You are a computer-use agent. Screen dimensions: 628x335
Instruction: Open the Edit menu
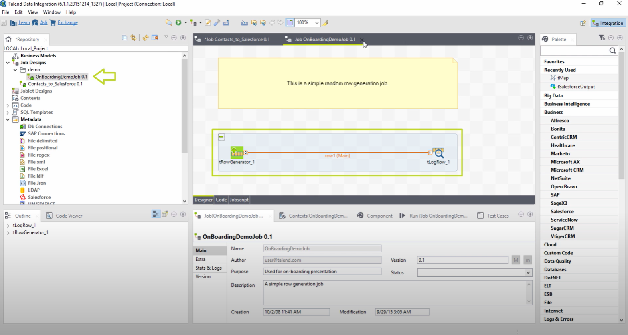[18, 12]
